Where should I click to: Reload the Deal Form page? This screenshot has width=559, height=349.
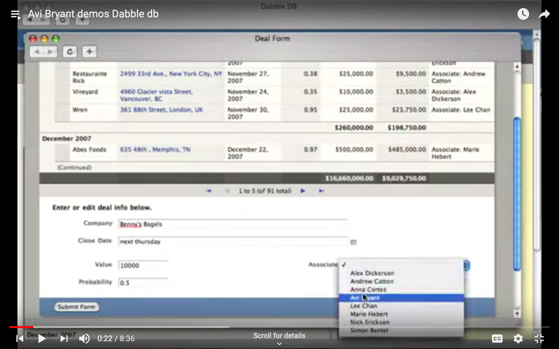[70, 52]
